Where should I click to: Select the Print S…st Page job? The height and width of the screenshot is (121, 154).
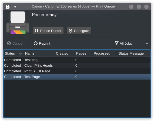click(x=77, y=71)
